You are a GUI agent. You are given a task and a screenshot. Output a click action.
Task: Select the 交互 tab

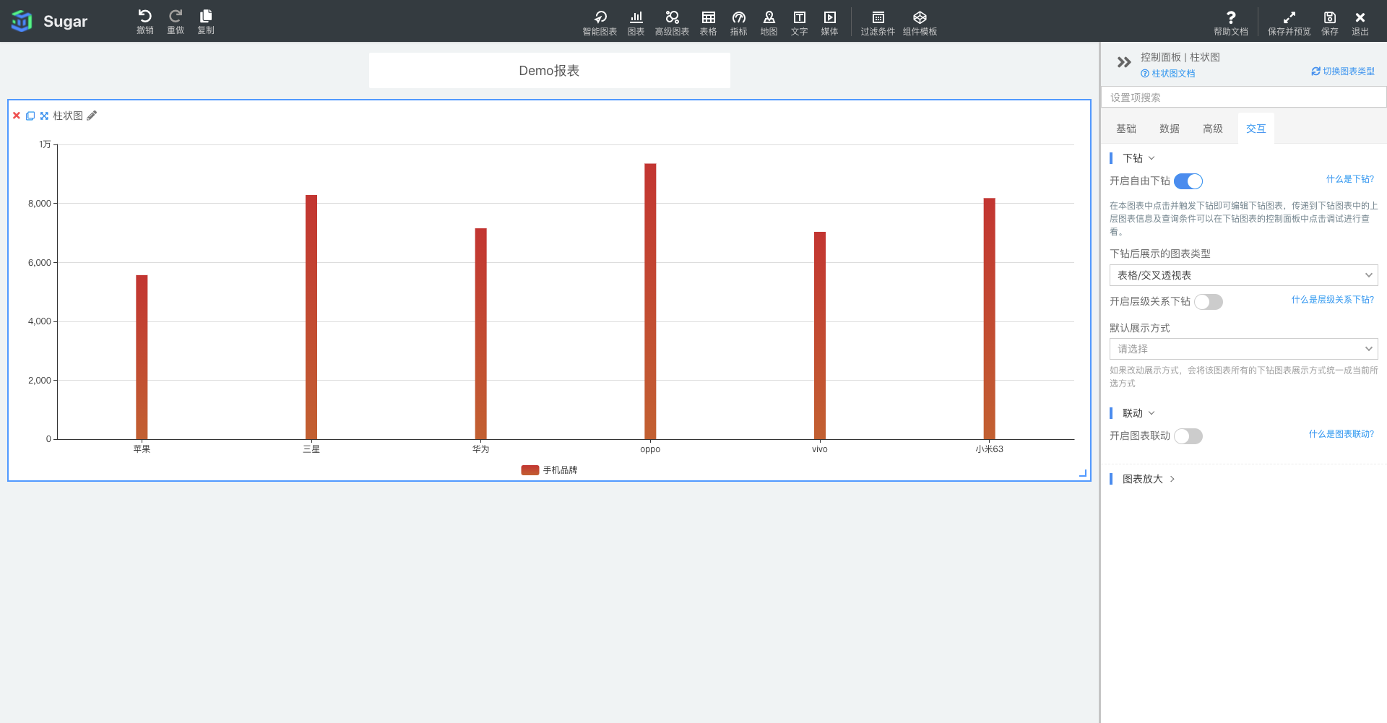[x=1256, y=129]
